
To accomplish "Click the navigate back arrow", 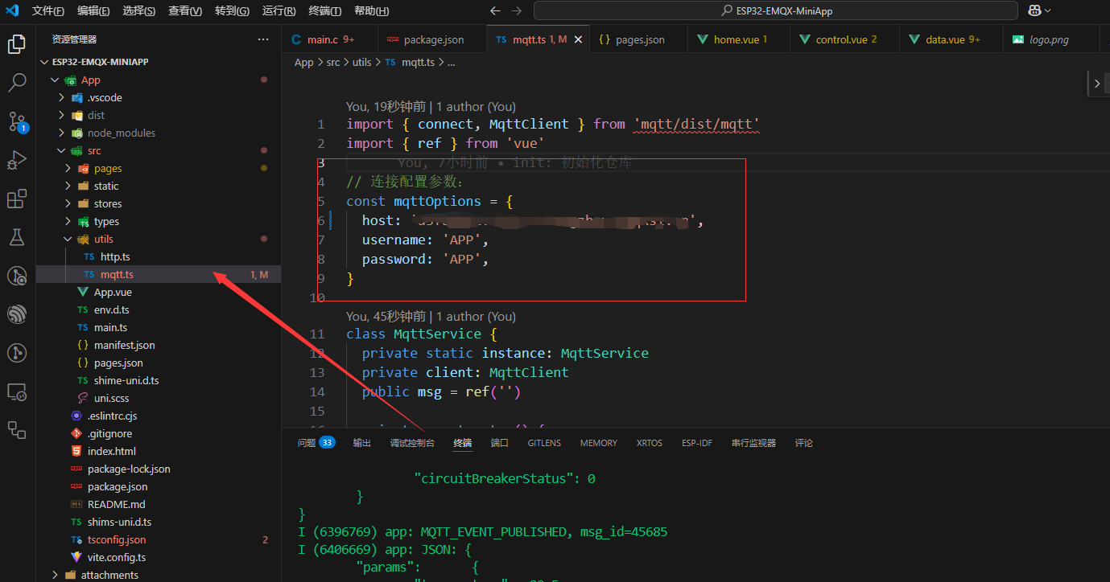I will click(495, 10).
